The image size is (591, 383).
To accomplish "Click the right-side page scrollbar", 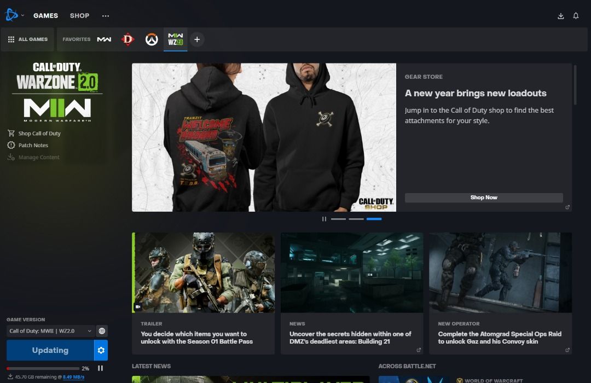I will pyautogui.click(x=575, y=85).
